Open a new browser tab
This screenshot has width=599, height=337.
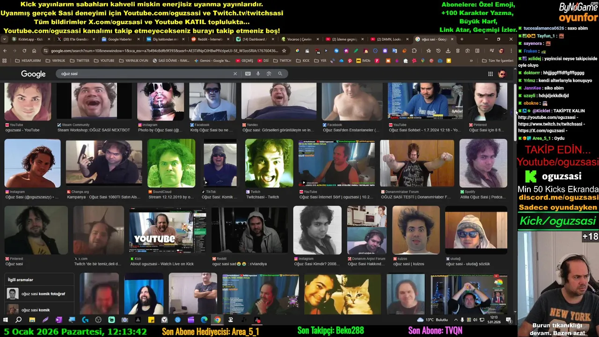461,39
